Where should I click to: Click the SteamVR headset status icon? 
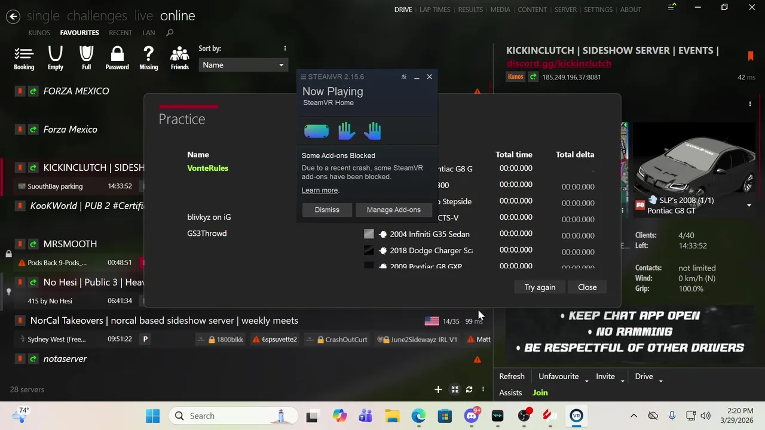coord(317,131)
